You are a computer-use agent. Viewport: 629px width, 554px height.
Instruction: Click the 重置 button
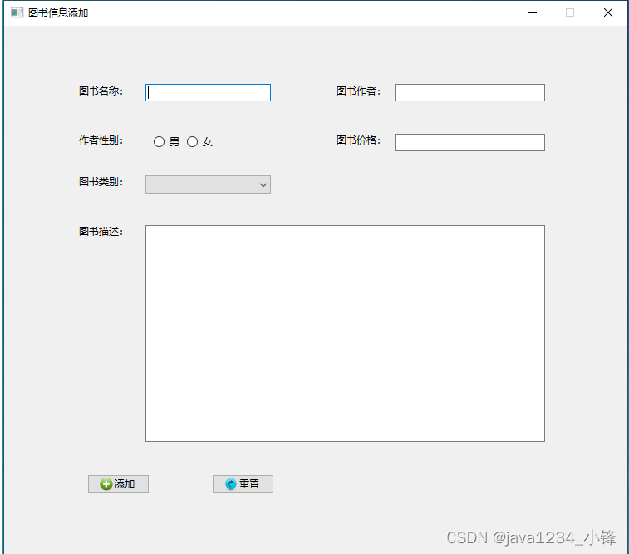coord(243,484)
